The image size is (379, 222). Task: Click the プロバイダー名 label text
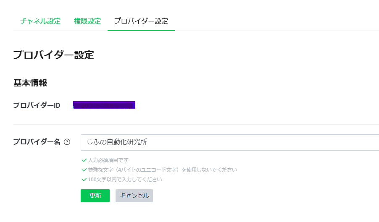[37, 142]
